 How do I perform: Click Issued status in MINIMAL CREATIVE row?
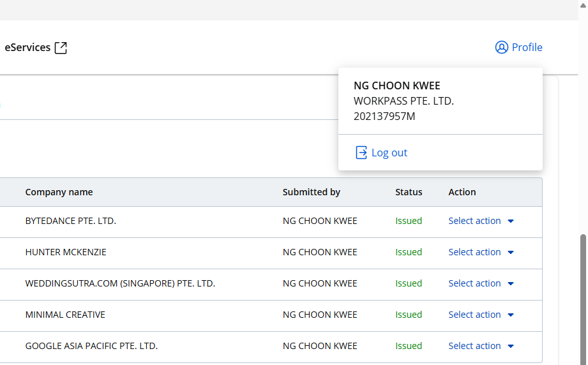[x=409, y=315]
